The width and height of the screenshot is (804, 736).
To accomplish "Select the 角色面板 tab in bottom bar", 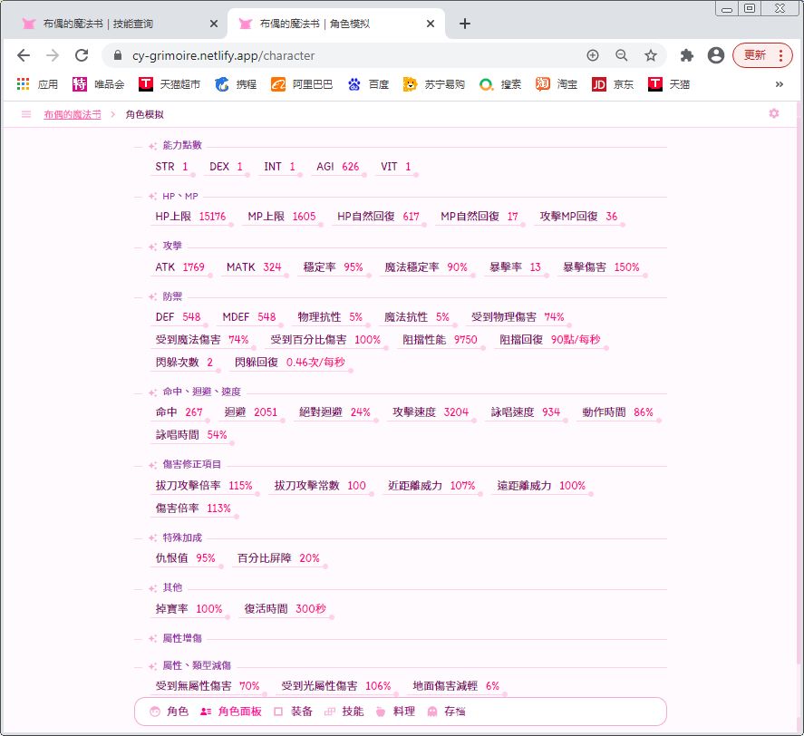I will tap(231, 712).
